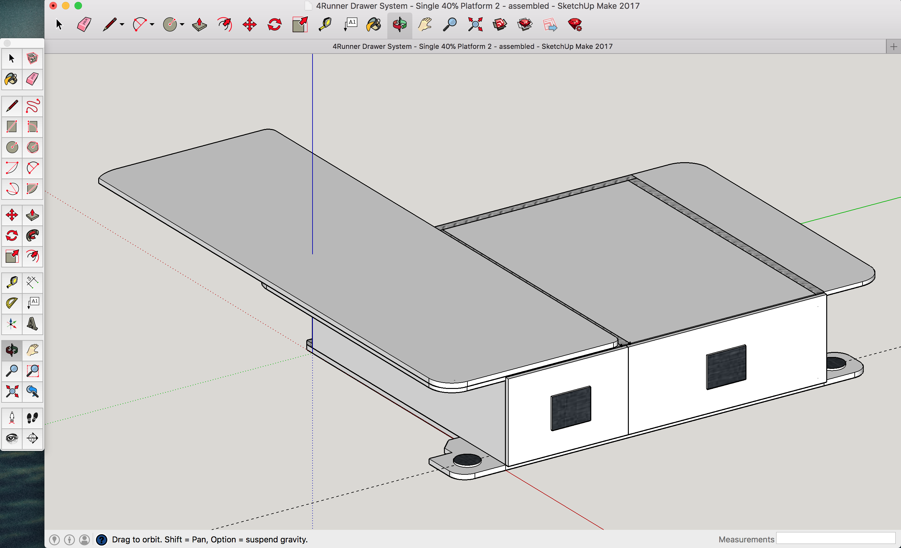
Task: Select the Freehand tool in side palette
Action: coord(33,106)
